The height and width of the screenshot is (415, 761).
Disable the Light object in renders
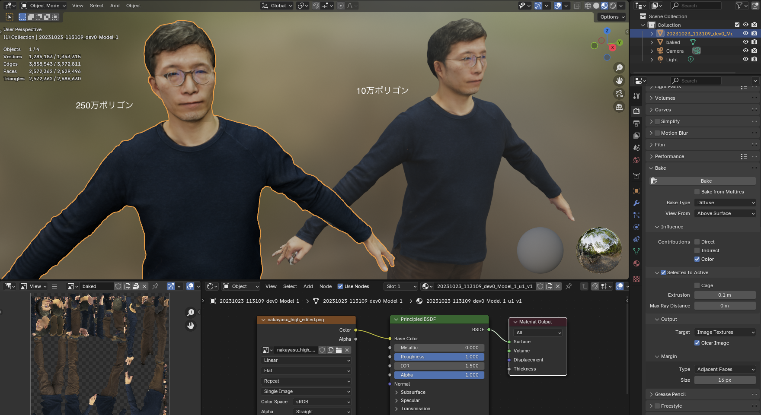tap(754, 60)
